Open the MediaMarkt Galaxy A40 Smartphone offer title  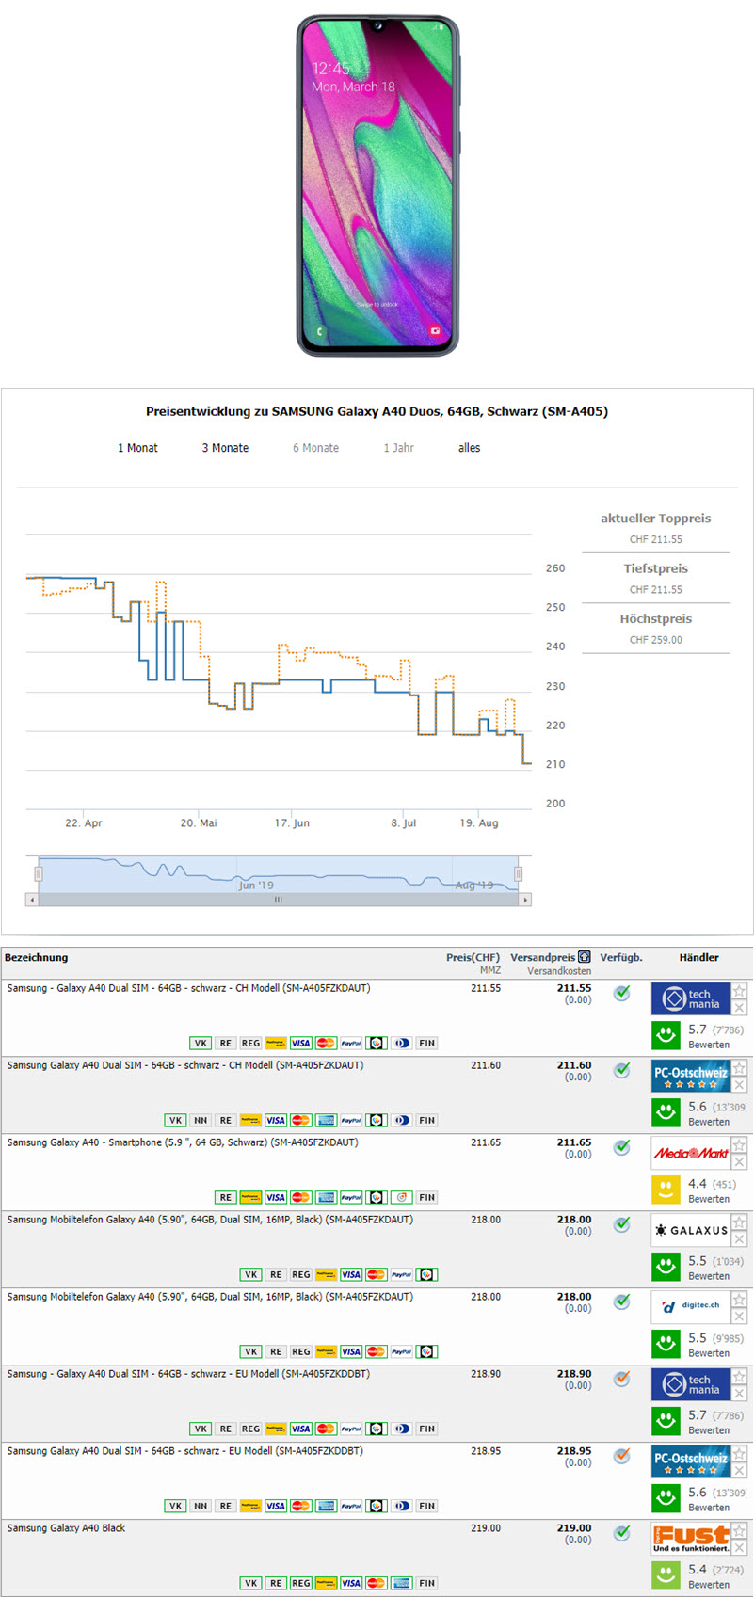point(183,1142)
